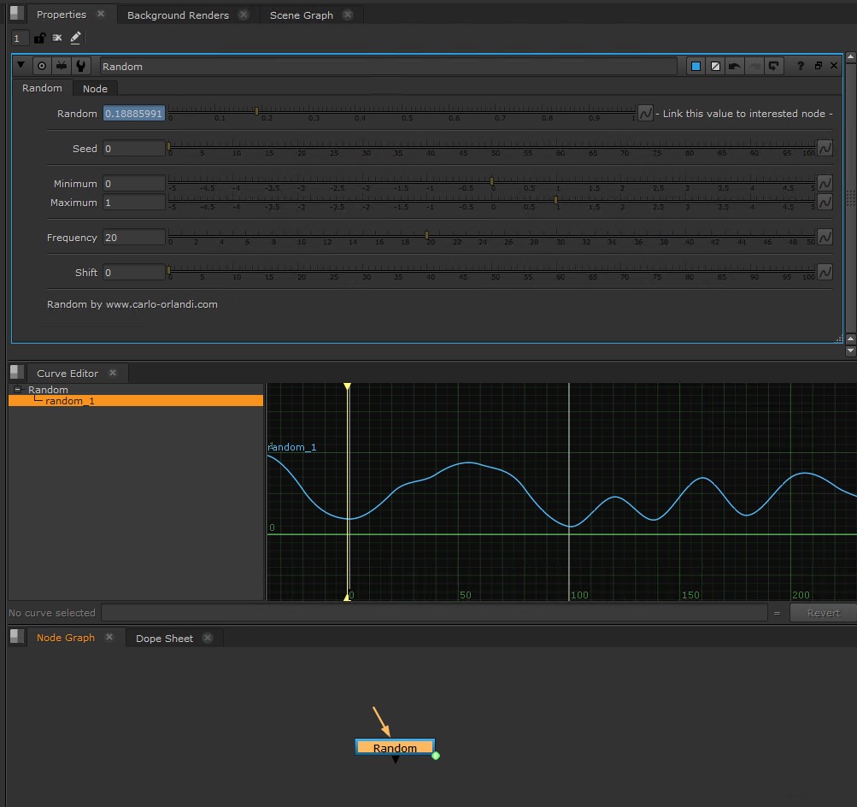Switch to the Scene Graph tab
This screenshot has width=857, height=807.
[x=301, y=15]
